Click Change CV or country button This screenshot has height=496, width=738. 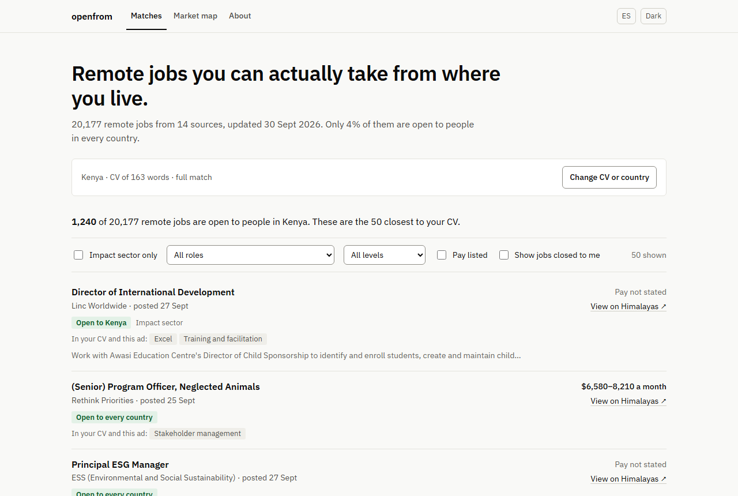(609, 178)
